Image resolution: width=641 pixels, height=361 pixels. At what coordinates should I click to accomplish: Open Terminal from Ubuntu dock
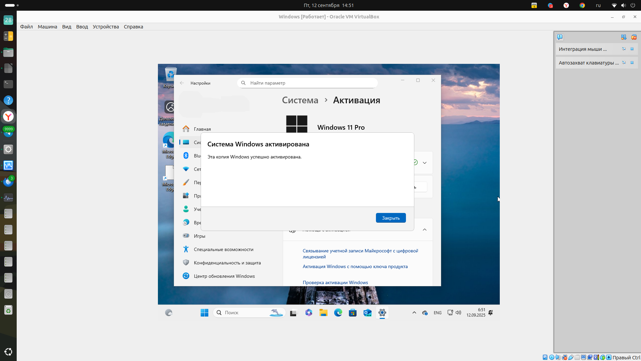[x=8, y=84]
